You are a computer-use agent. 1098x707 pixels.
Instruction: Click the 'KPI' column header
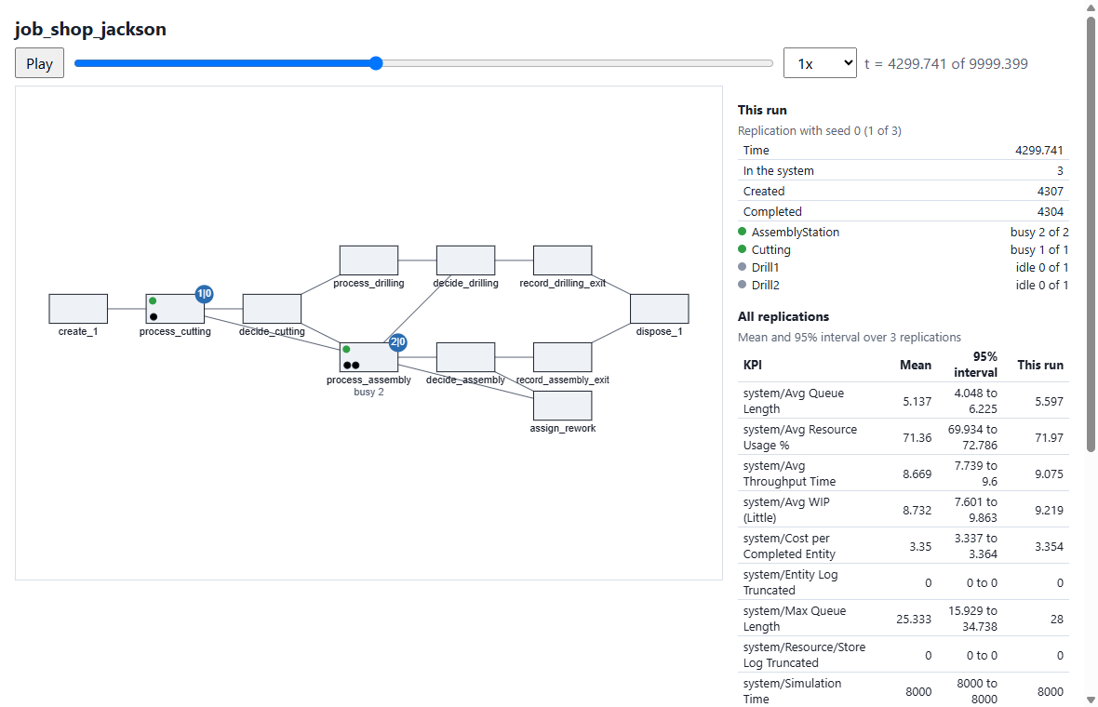(752, 365)
